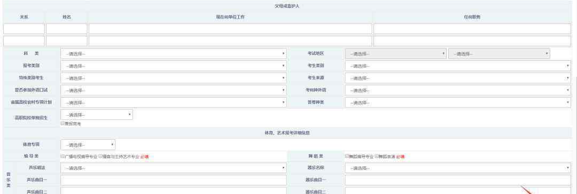577x194 pixels.
Task: Click the 体育、艺术报考详细信息 section header
Action: tap(287, 133)
